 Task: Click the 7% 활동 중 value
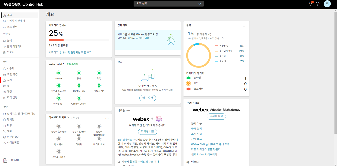[x=242, y=61]
